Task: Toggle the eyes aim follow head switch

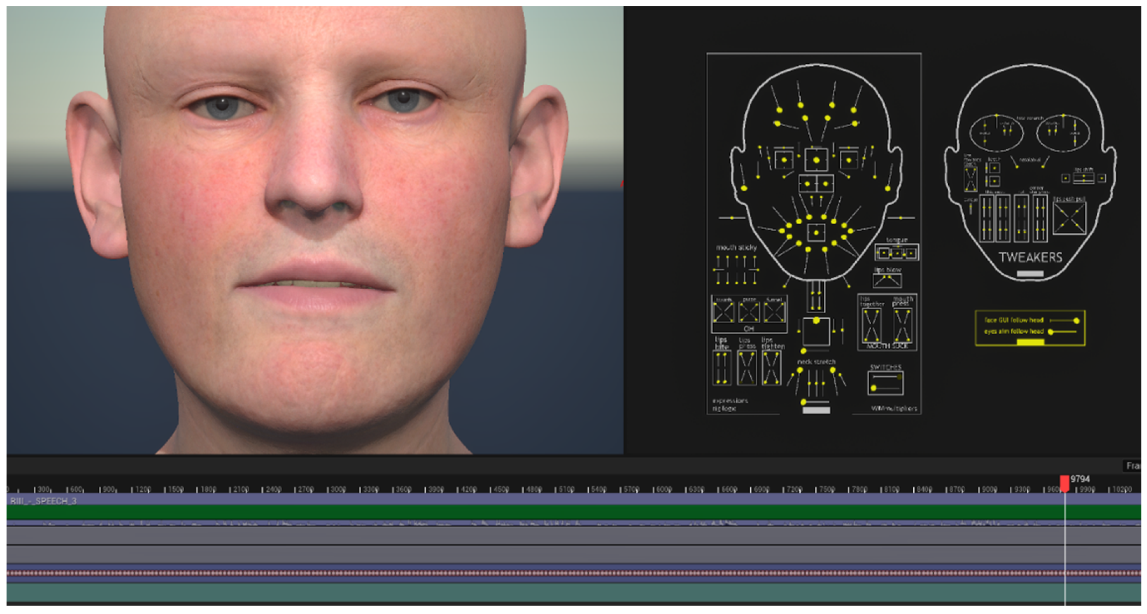Action: coord(1051,332)
